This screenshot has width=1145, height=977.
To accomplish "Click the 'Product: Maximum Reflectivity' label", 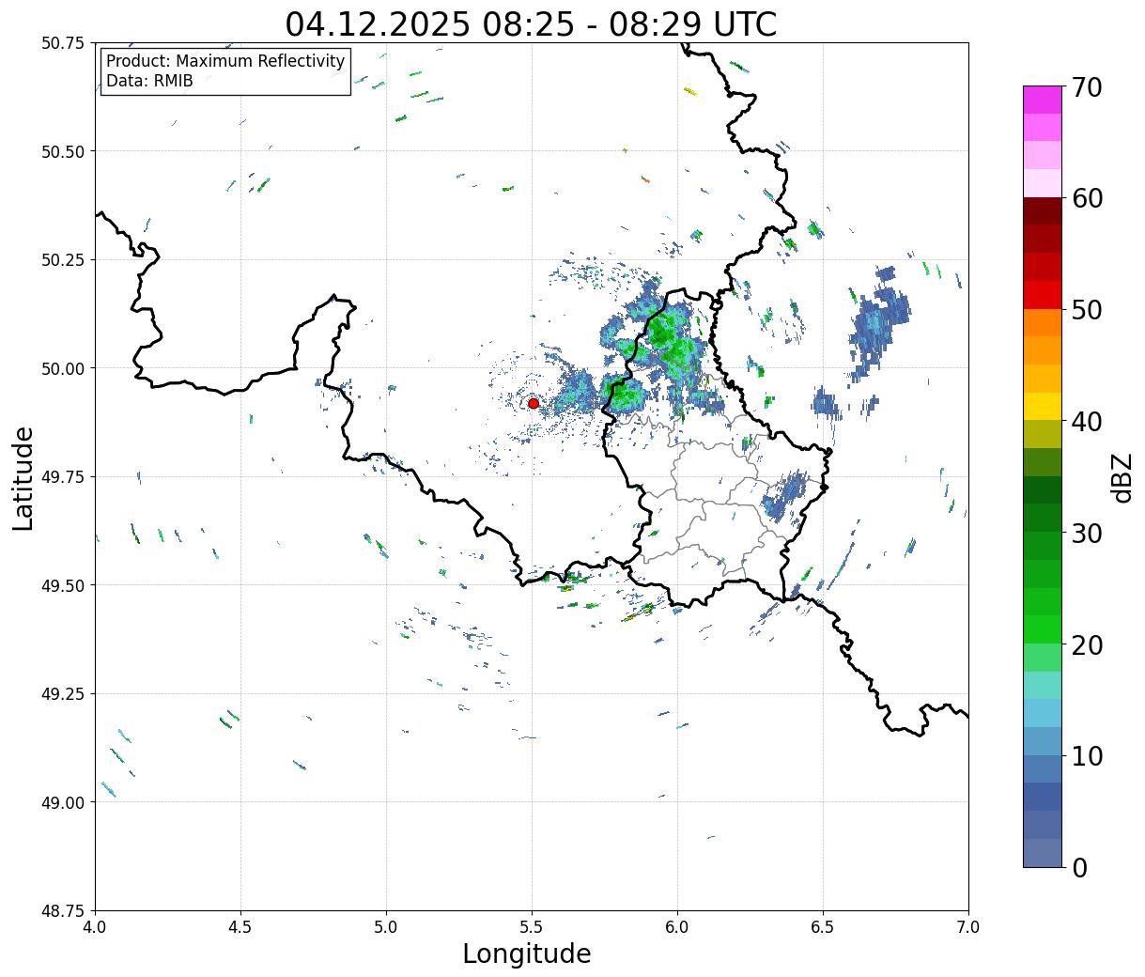I will pyautogui.click(x=225, y=61).
